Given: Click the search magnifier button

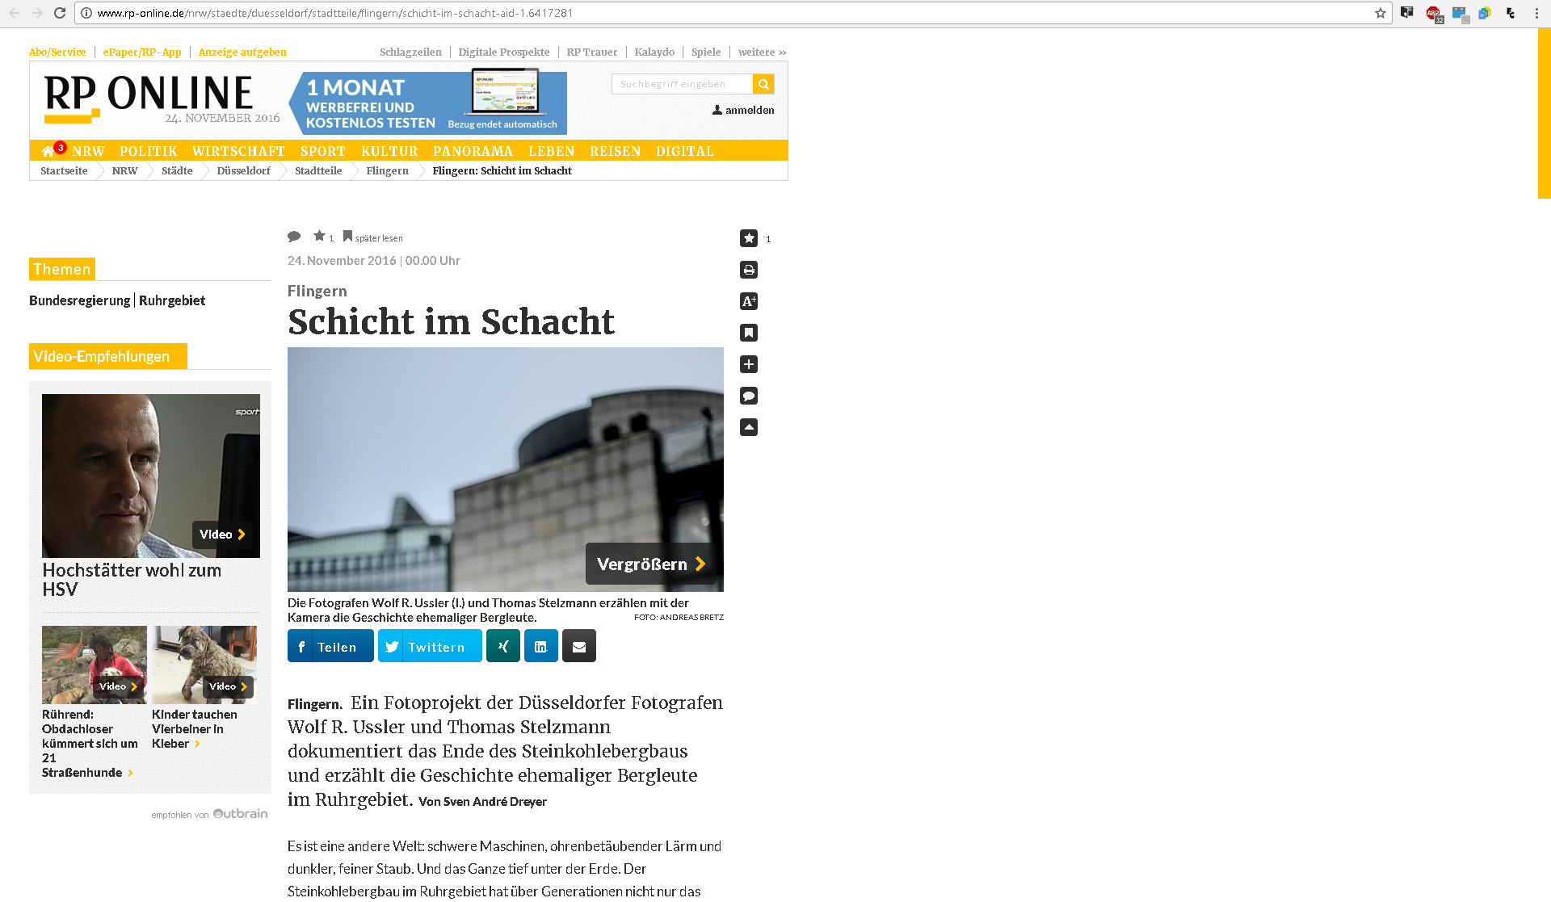Looking at the screenshot, I should (763, 84).
